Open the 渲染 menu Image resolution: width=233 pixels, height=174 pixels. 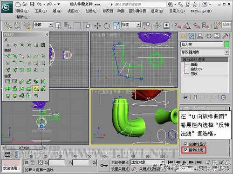[157, 11]
